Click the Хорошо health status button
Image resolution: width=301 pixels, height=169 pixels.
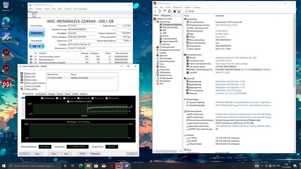point(37,33)
